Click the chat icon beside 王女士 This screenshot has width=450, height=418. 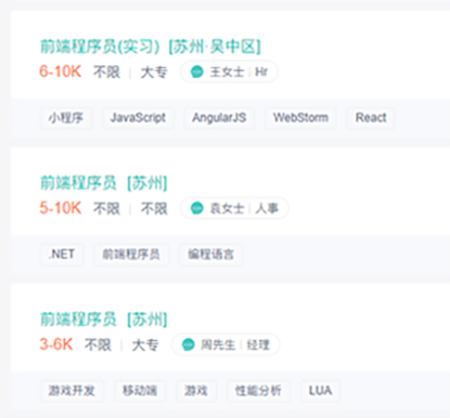(x=197, y=72)
